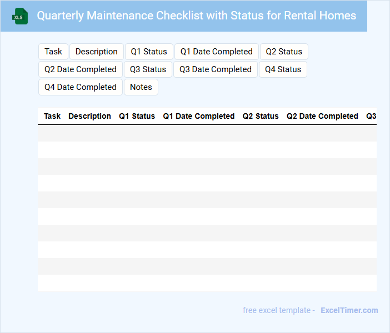Click the Q2 Date Completed tag
390x333 pixels.
tap(81, 69)
